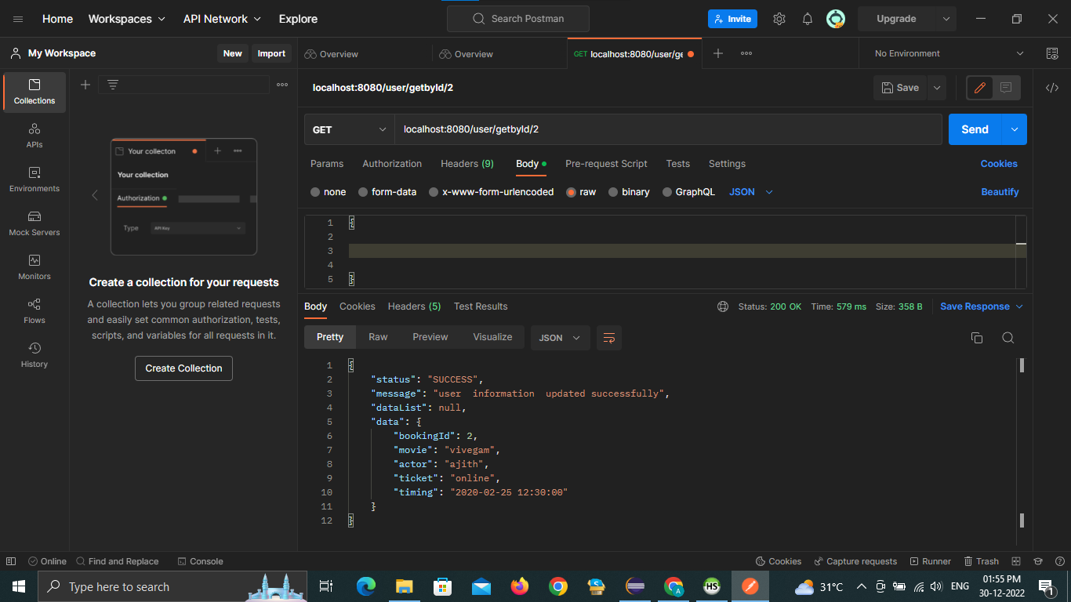1071x602 pixels.
Task: Open the Monitors sidebar panel
Action: (34, 267)
